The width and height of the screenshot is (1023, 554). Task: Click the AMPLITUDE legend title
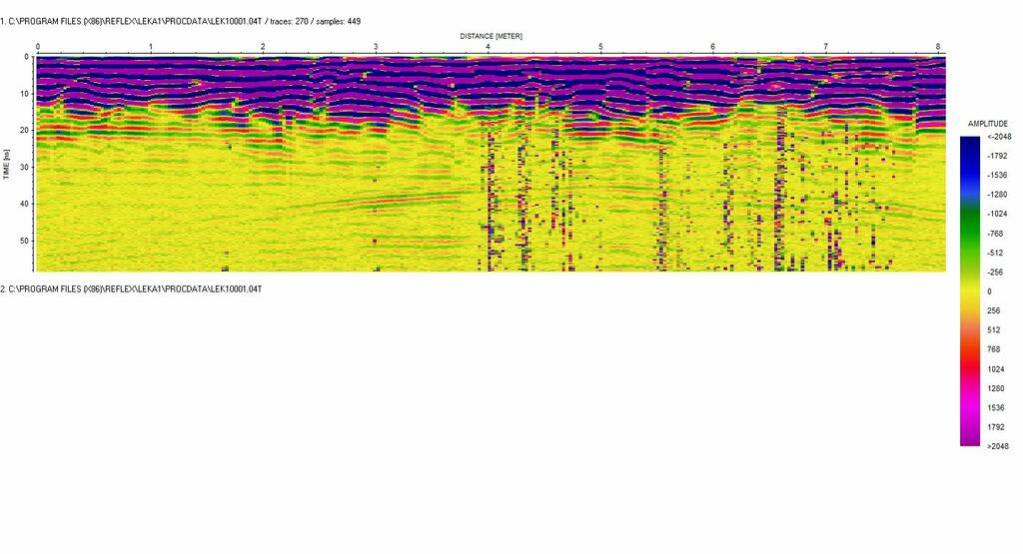click(988, 123)
